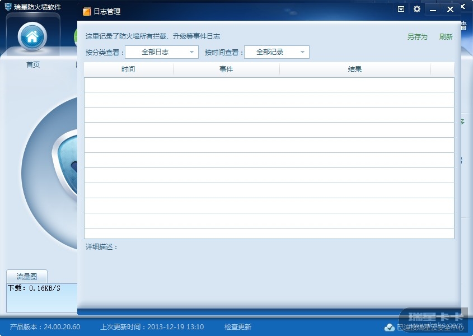The height and width of the screenshot is (336, 473).
Task: Minimize the 日志管理 window
Action: 433,10
